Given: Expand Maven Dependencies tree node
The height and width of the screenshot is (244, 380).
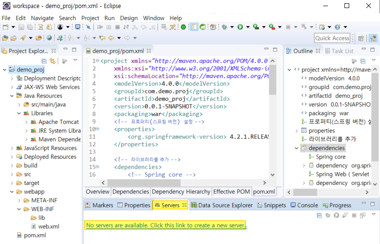Looking at the screenshot, I should [27, 140].
